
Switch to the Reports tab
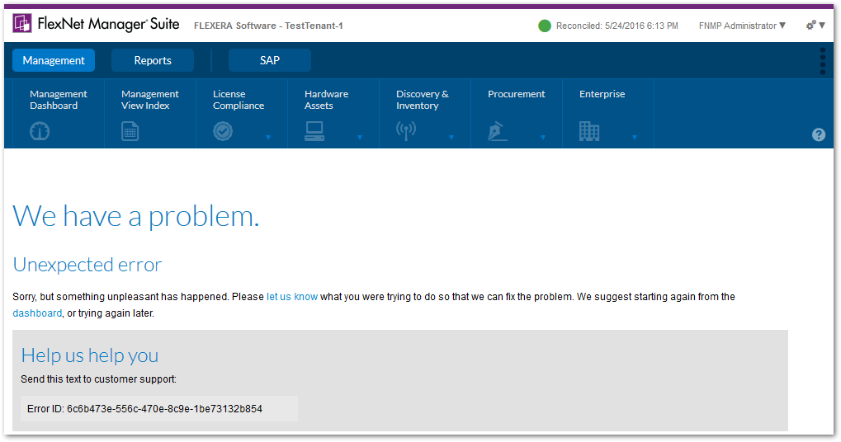click(x=153, y=60)
